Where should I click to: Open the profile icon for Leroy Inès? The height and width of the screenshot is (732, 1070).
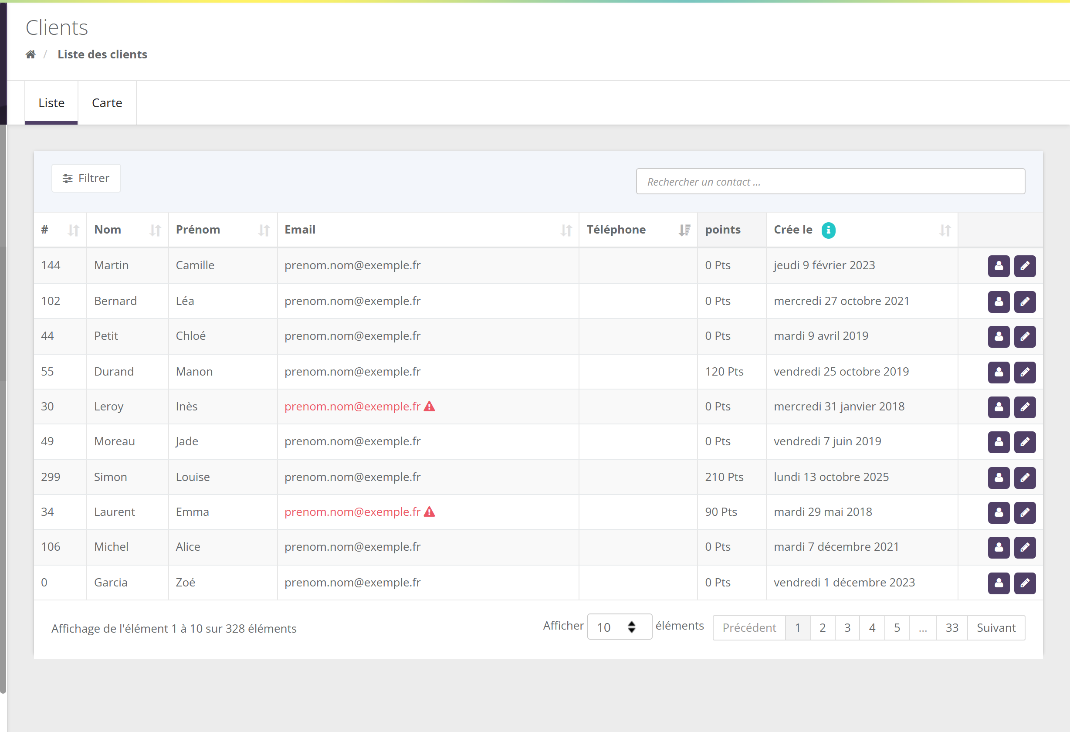pyautogui.click(x=999, y=407)
